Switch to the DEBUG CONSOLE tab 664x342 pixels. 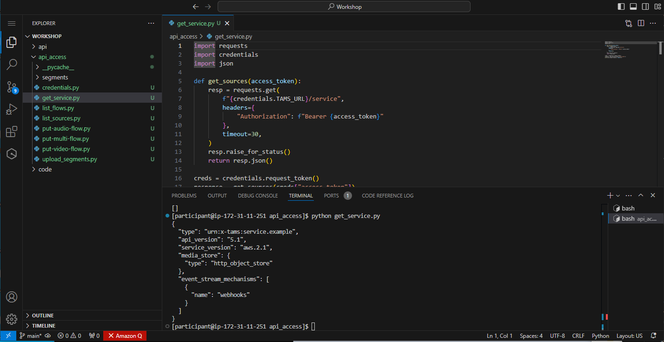coord(258,196)
